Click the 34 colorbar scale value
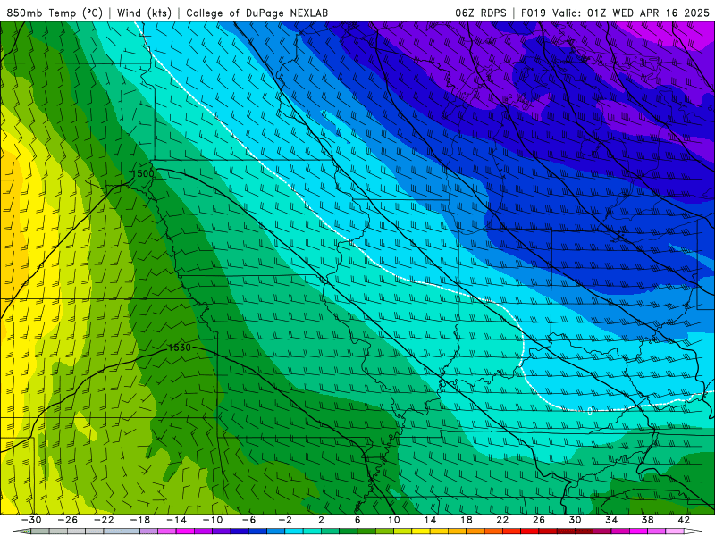Image resolution: width=715 pixels, height=536 pixels. coord(611,520)
